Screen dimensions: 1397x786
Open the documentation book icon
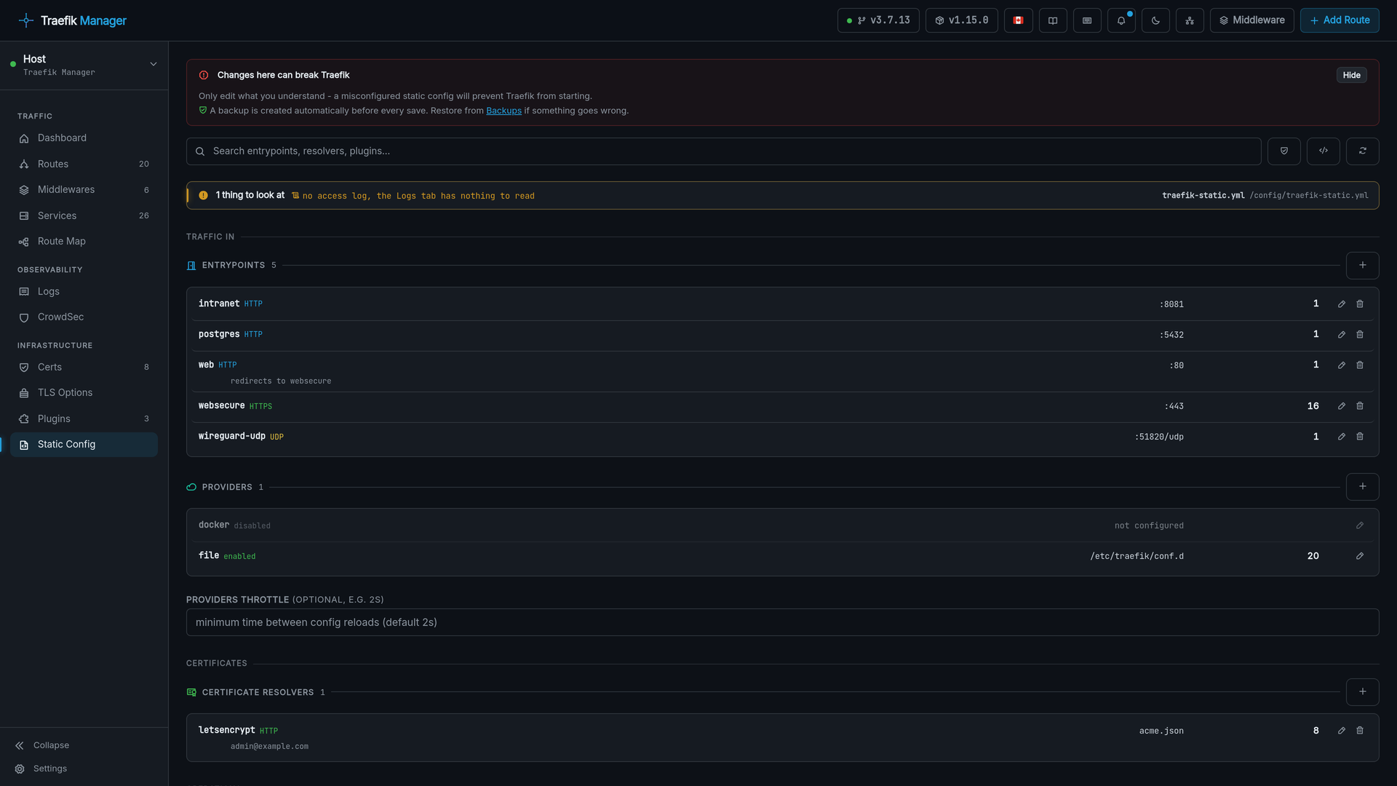1053,20
